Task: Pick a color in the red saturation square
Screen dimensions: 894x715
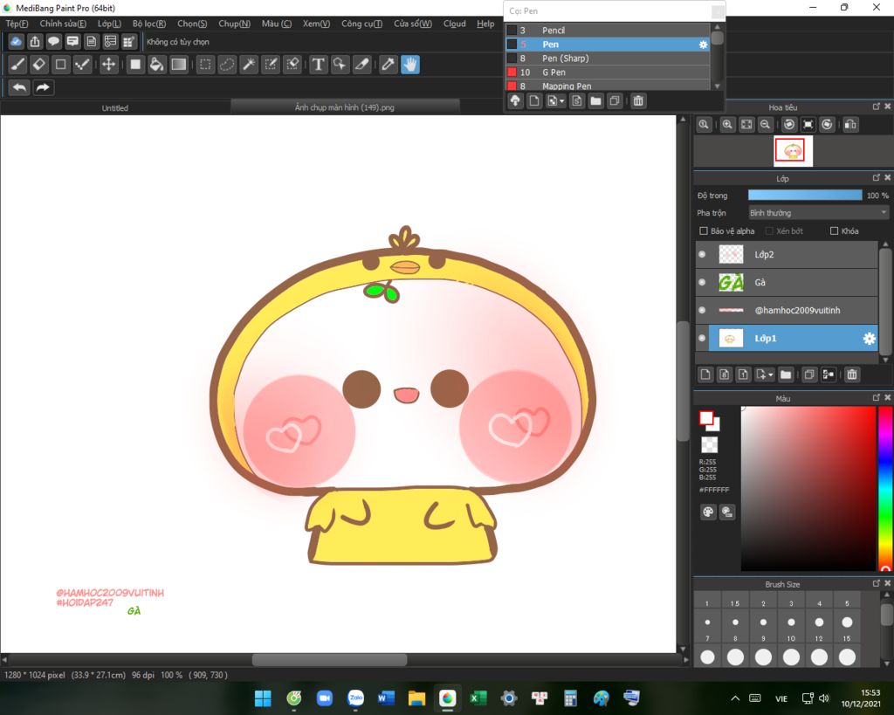Action: pos(808,488)
